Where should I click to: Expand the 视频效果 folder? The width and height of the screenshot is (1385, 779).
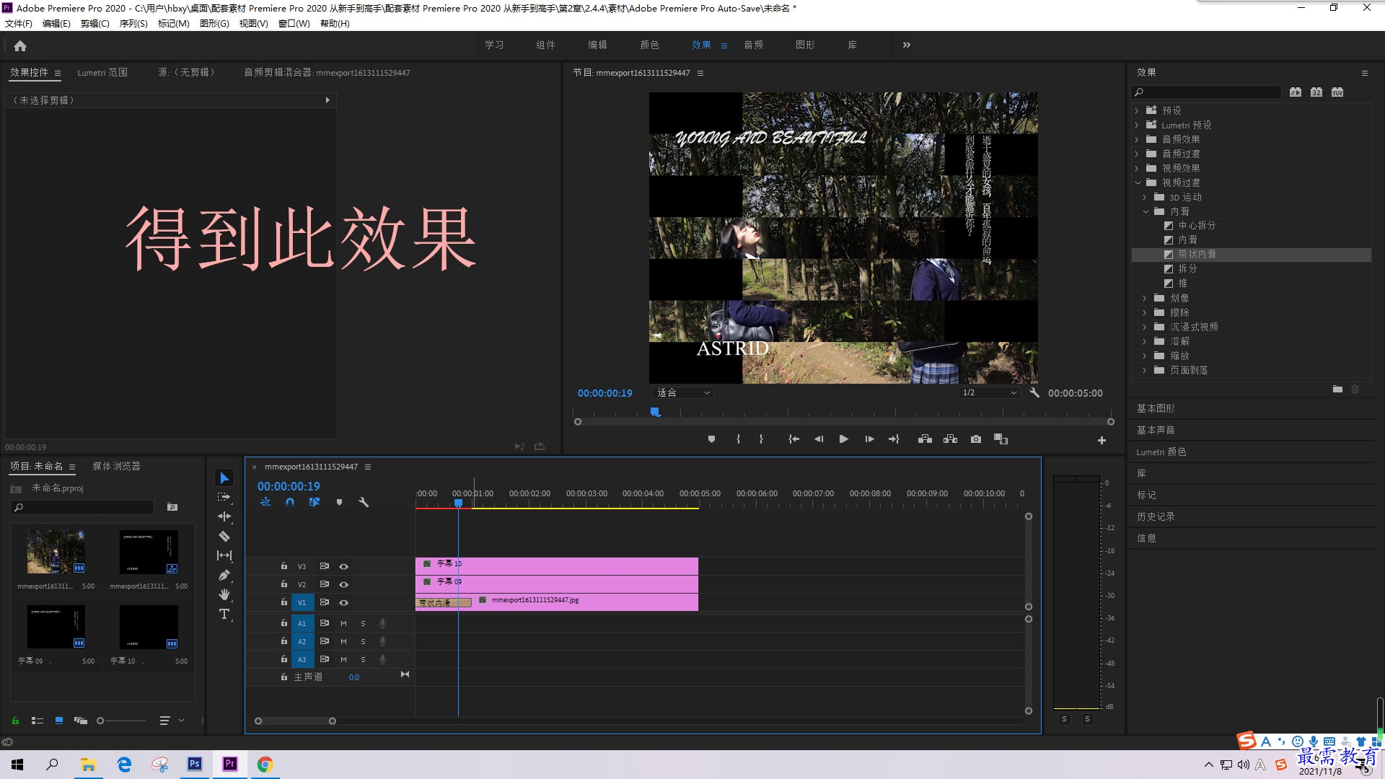click(1137, 168)
